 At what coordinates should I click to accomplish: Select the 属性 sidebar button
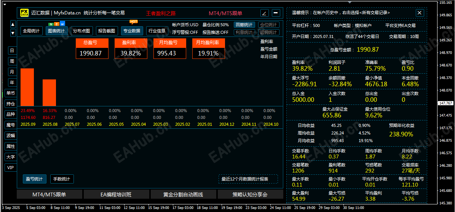click(x=11, y=146)
